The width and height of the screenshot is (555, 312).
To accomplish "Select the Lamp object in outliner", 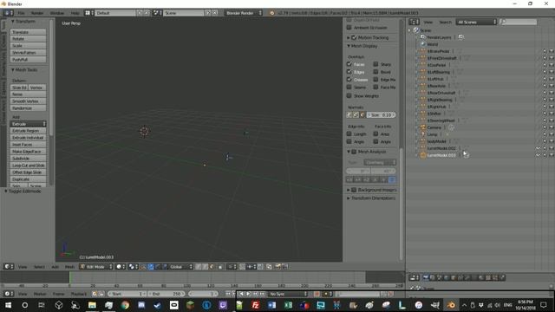I will [x=432, y=134].
